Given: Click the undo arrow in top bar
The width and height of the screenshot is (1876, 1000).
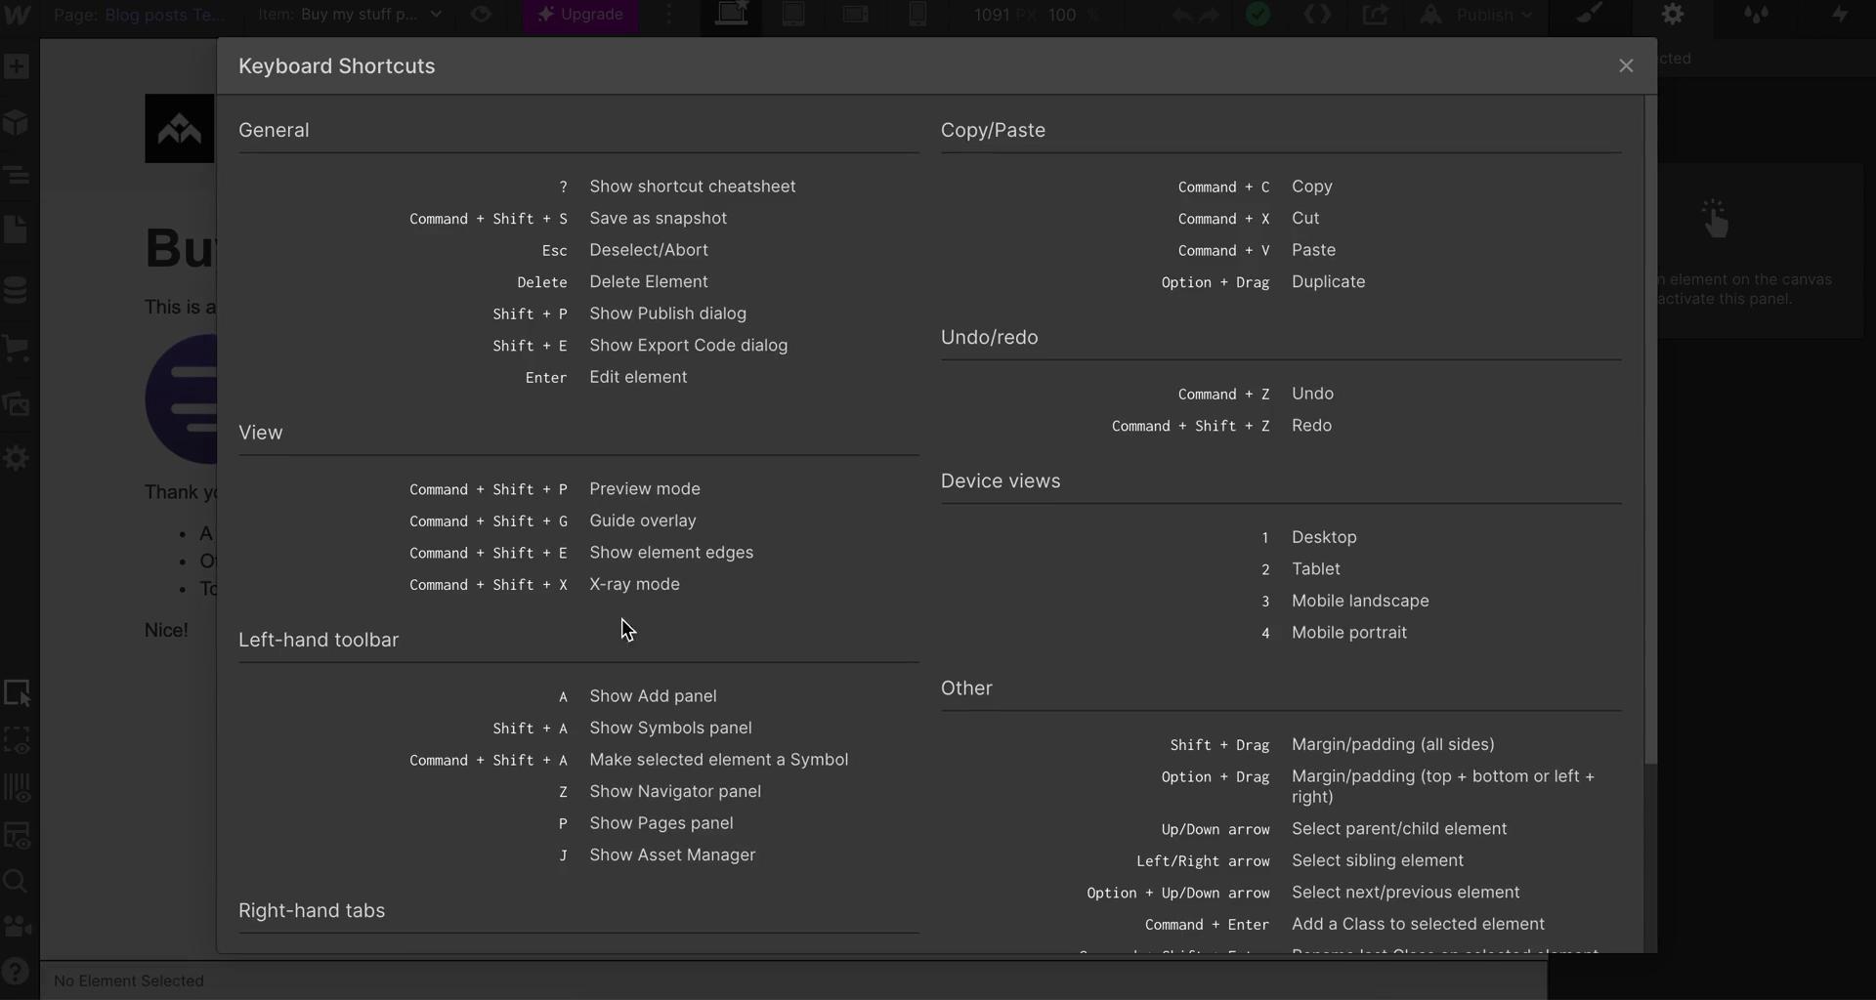Looking at the screenshot, I should coord(1181,15).
